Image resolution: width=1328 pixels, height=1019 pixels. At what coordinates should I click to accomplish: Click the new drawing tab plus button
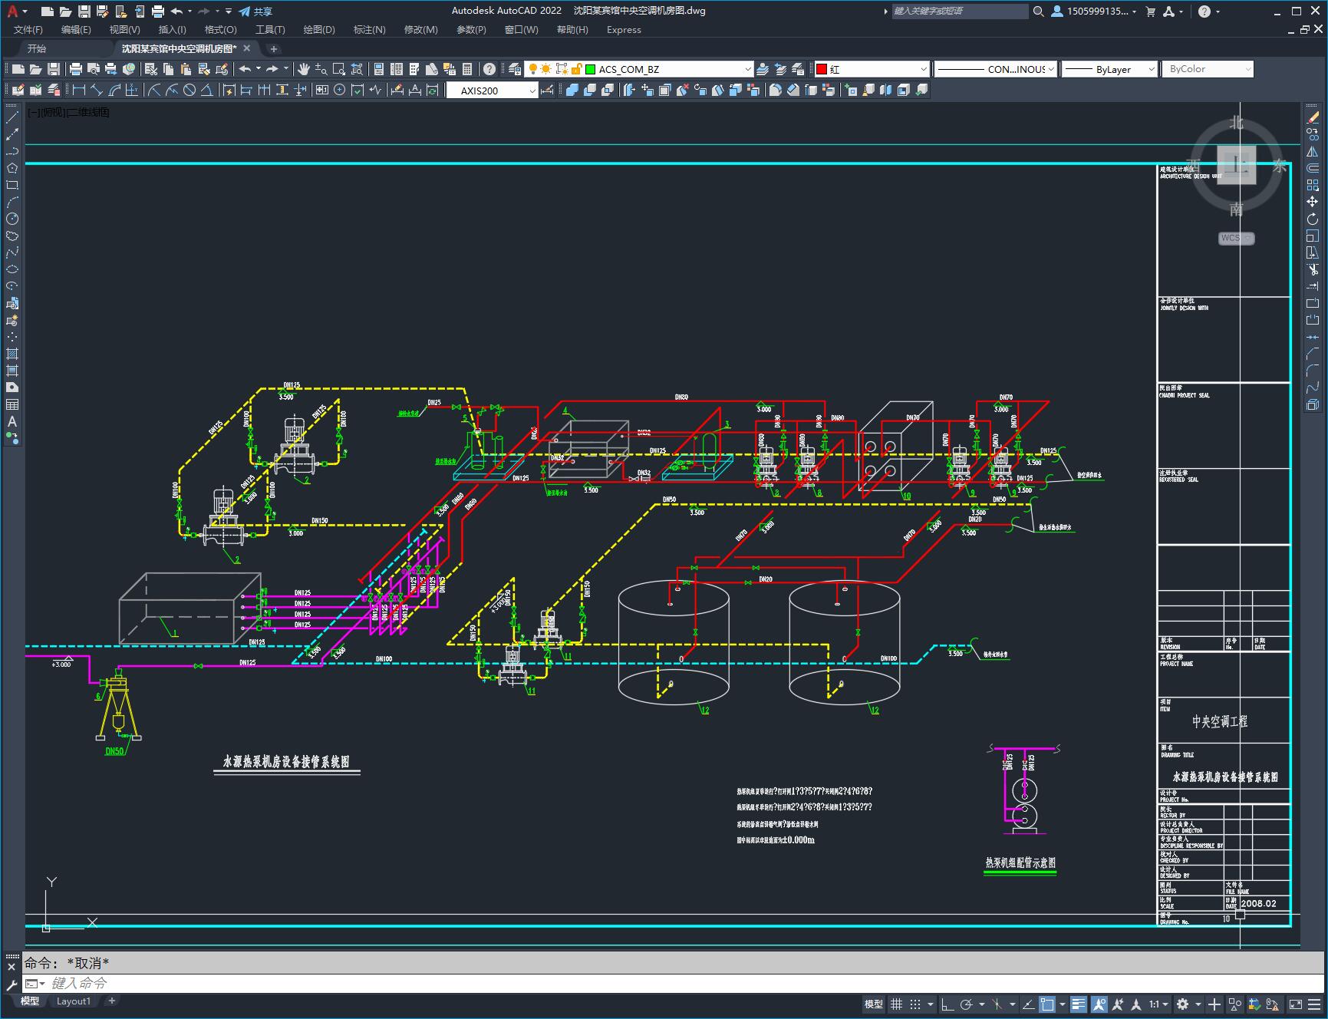coord(273,48)
